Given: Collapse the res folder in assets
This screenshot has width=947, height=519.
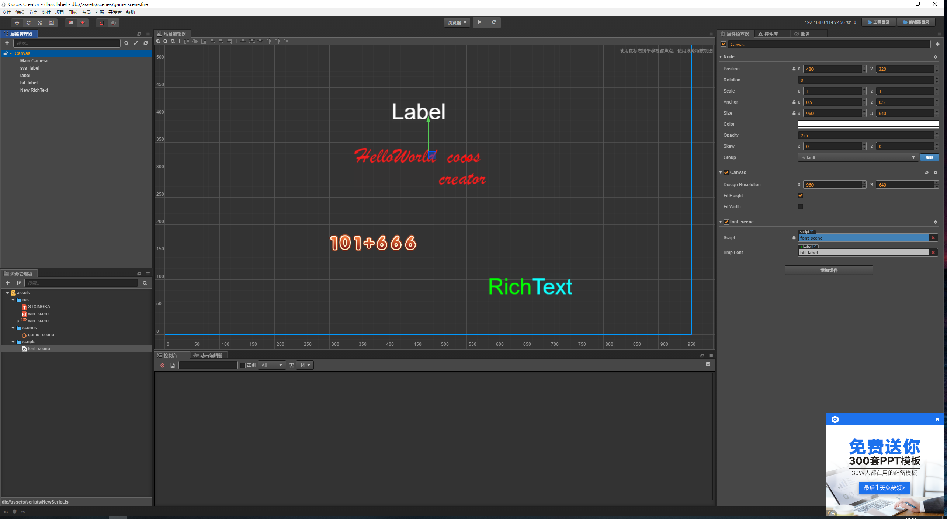Looking at the screenshot, I should coord(13,300).
